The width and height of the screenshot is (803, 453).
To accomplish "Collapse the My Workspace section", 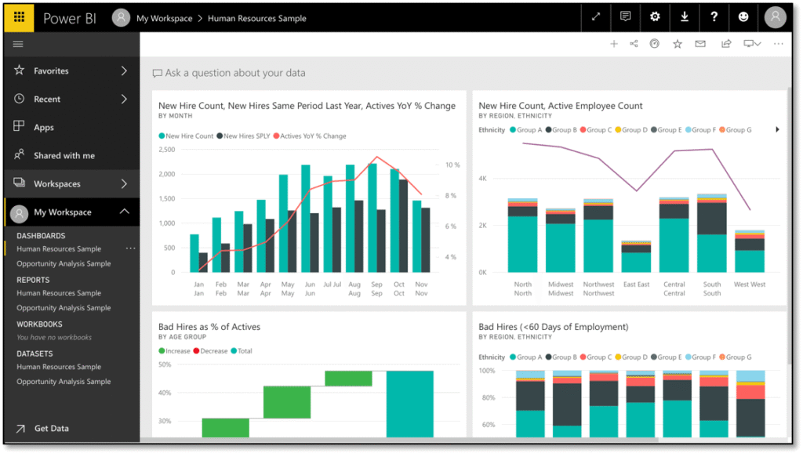I will 124,212.
